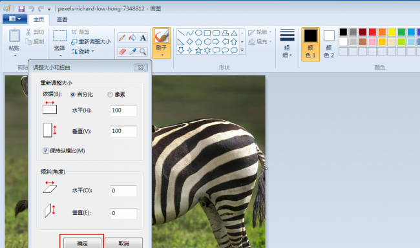Open the Fill (填充) dropdown
This screenshot has height=248, width=420.
point(260,42)
